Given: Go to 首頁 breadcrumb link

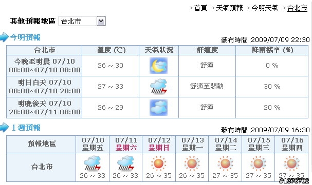Looking at the screenshot, I should [200, 8].
